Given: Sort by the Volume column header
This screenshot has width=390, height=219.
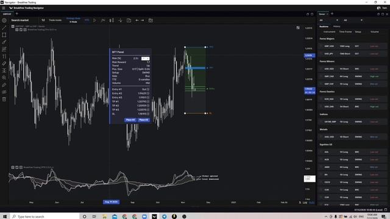Looking at the screenshot, I should [x=375, y=32].
